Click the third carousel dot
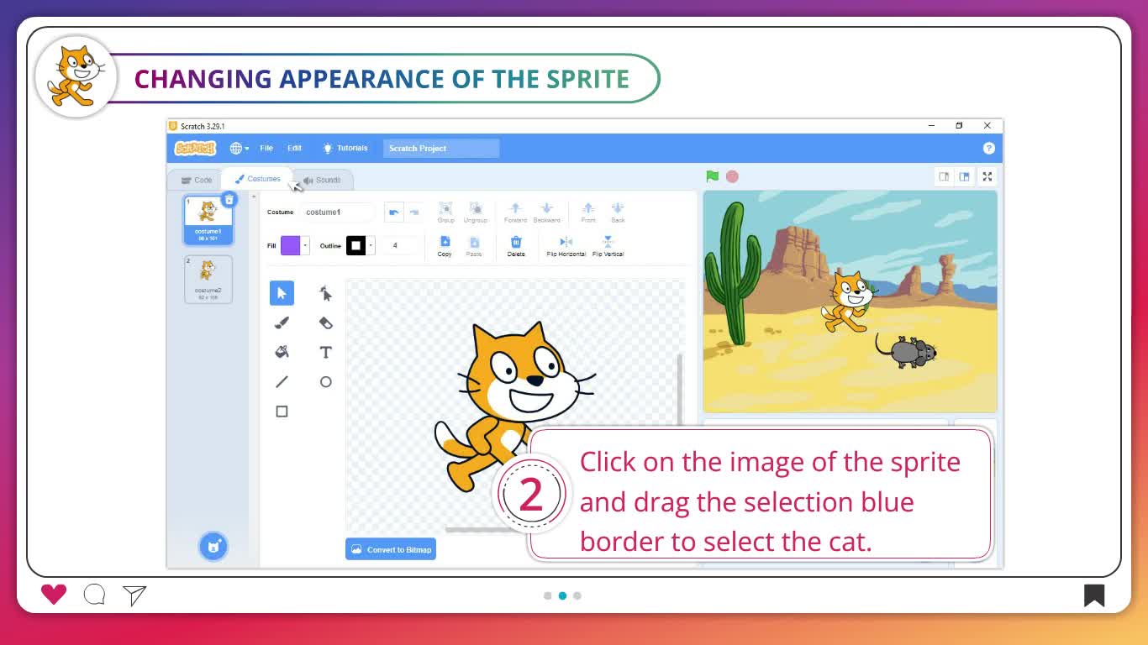Screen dimensions: 1148x645 pyautogui.click(x=577, y=595)
